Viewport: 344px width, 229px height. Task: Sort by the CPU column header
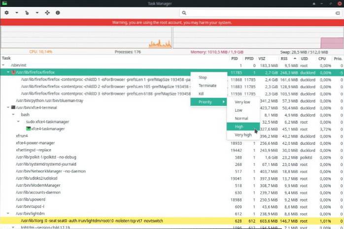[322, 59]
